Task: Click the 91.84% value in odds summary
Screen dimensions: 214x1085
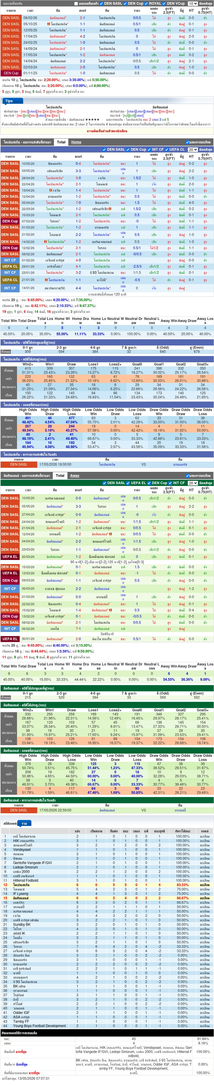Action: pyautogui.click(x=203, y=1039)
